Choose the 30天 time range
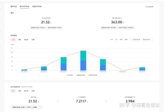The height and width of the screenshot is (112, 164). [x=126, y=40]
